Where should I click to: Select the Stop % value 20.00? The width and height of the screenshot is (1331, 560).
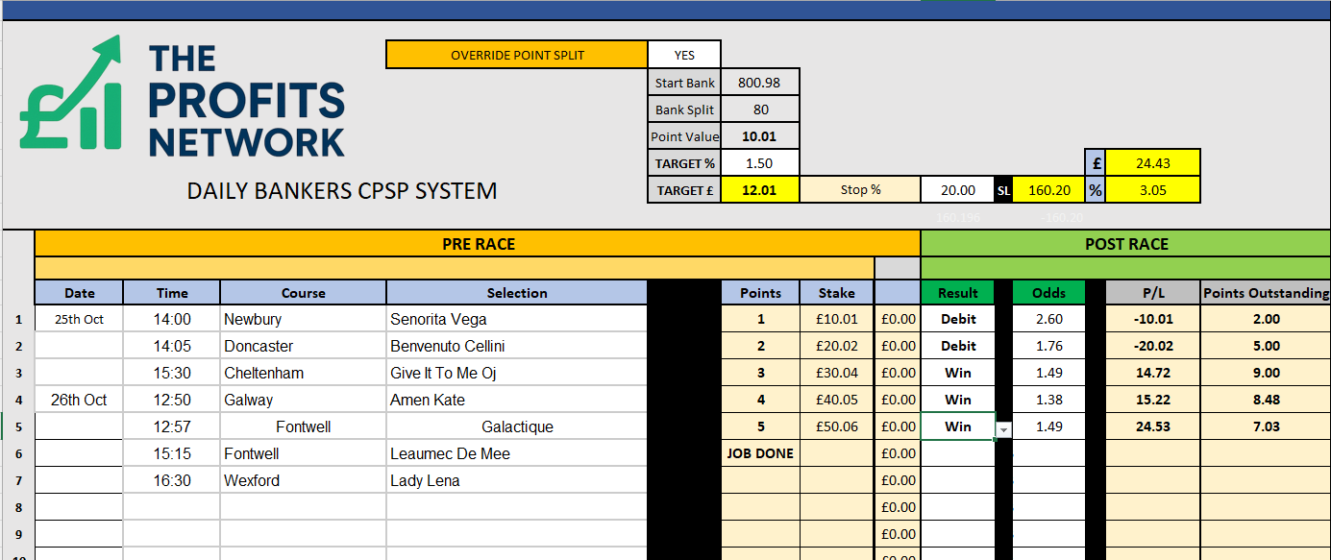(x=957, y=190)
